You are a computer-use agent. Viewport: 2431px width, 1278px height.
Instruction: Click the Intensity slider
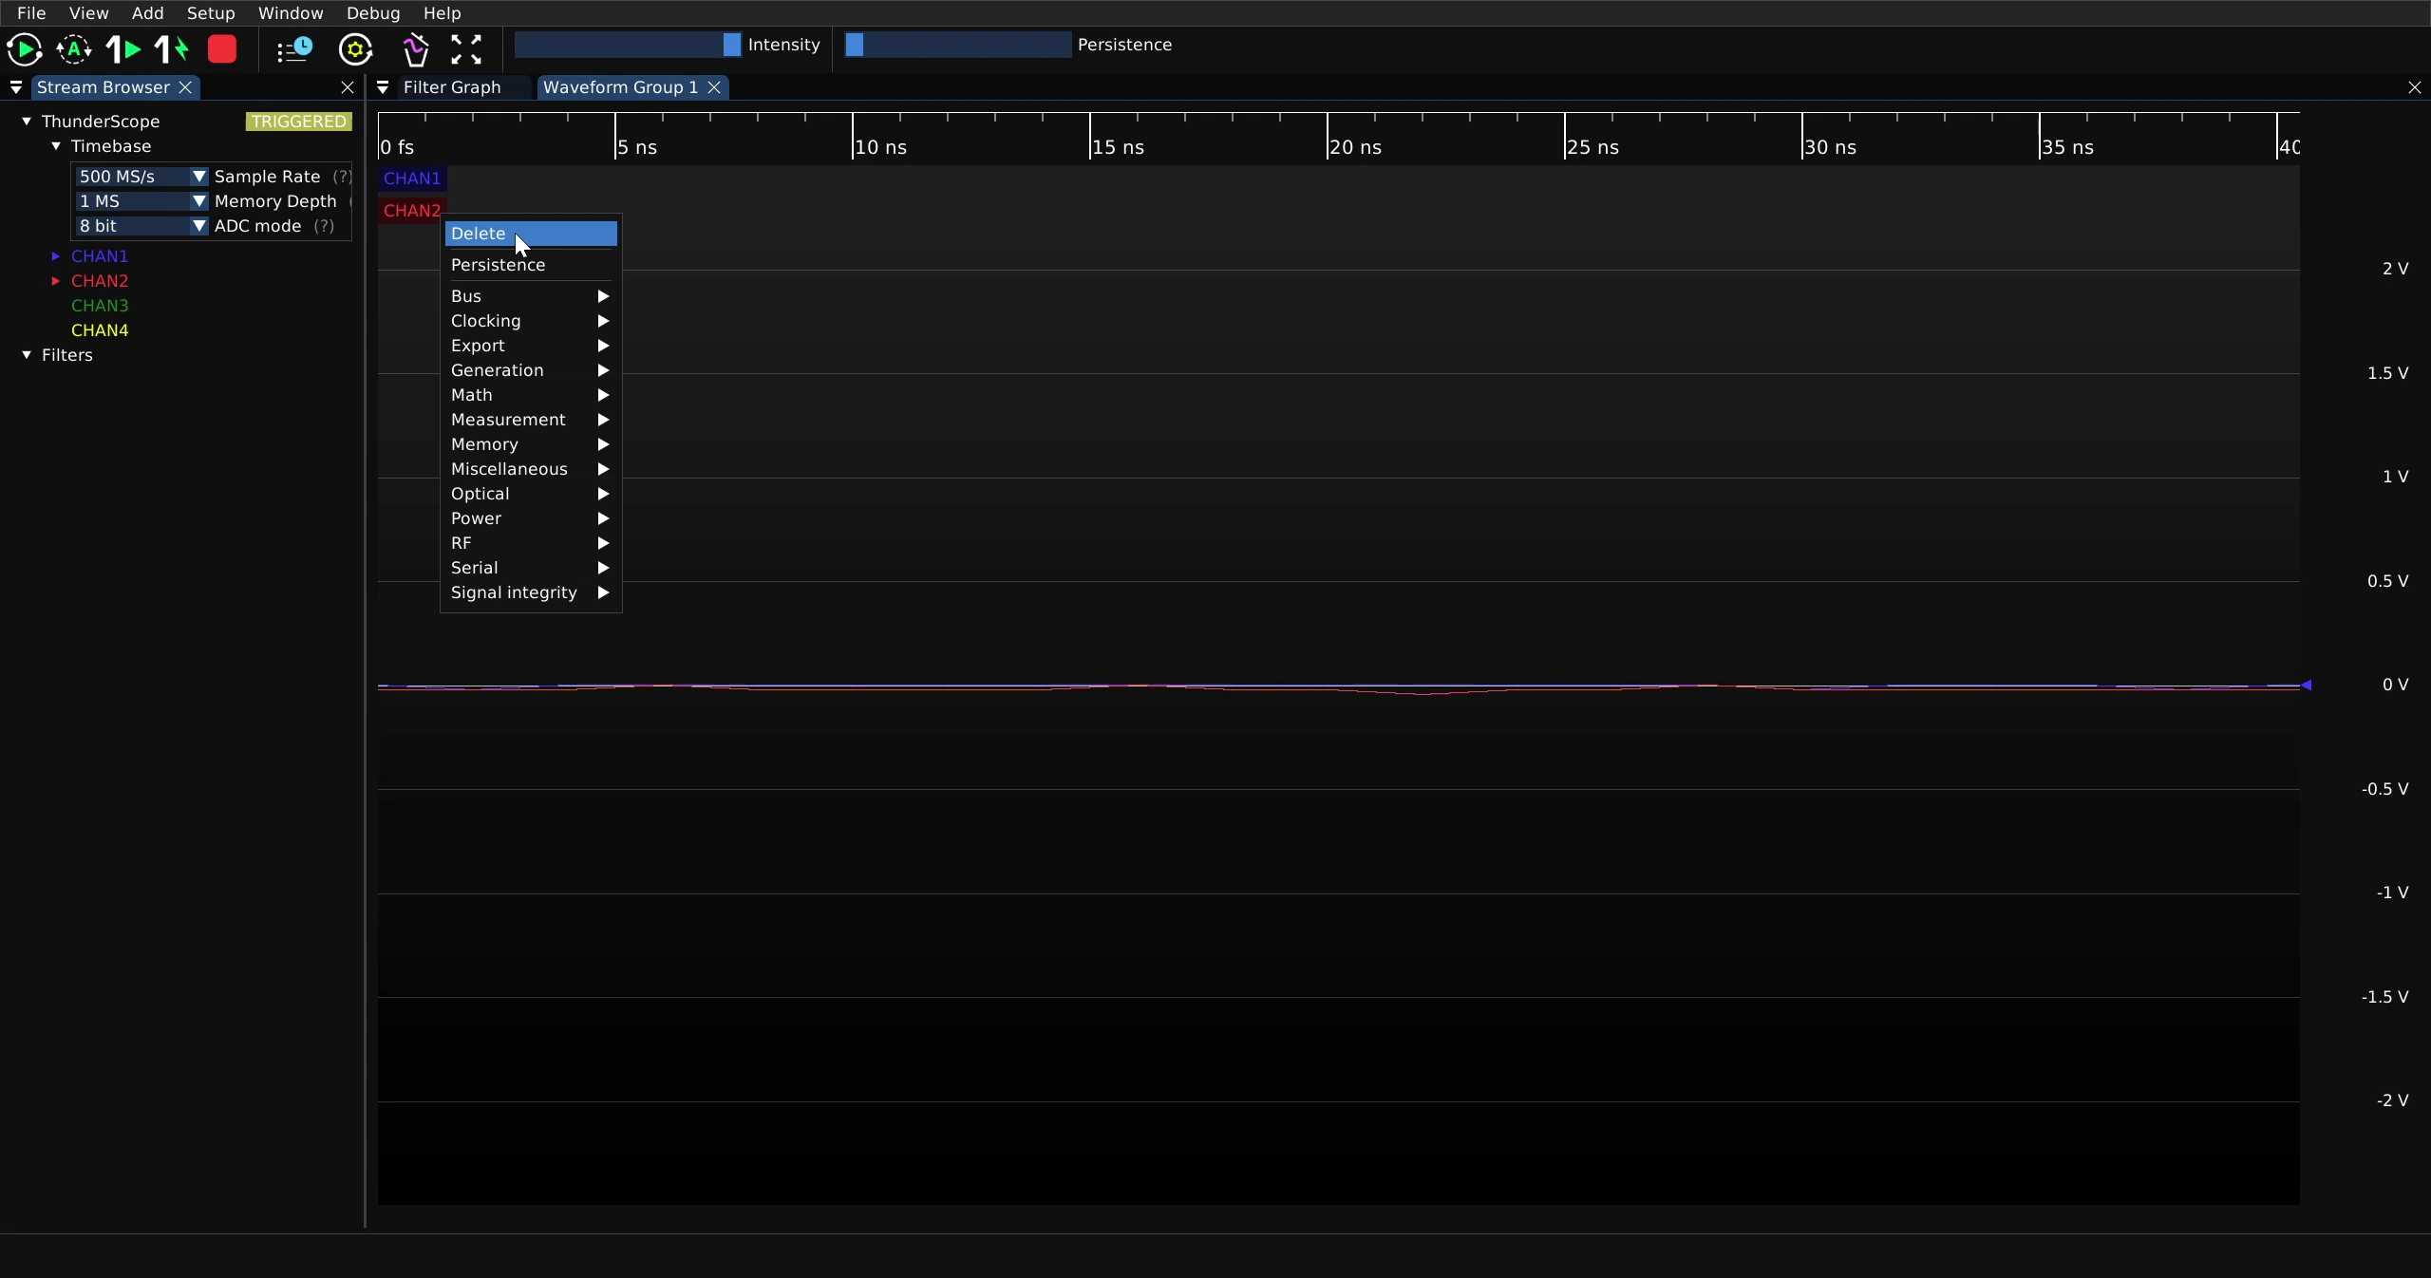(x=628, y=45)
